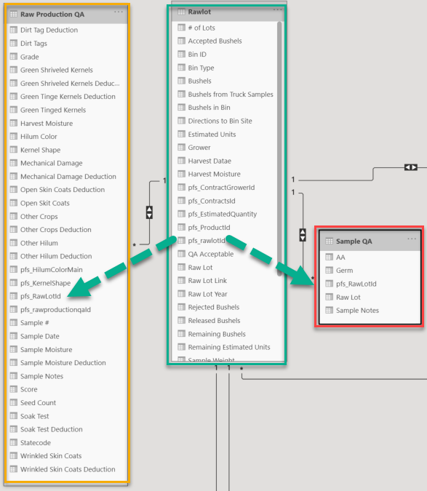The width and height of the screenshot is (427, 491).
Task: Select the Sample QA table title
Action: coord(354,241)
